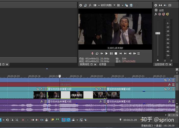Trim start of event icon
This screenshot has width=179, height=128.
(32, 120)
